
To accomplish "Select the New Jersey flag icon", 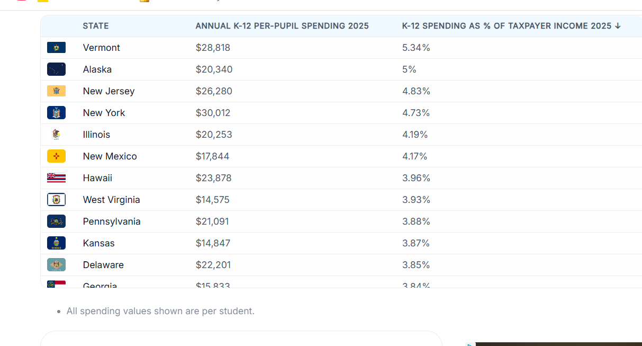I will 56,91.
